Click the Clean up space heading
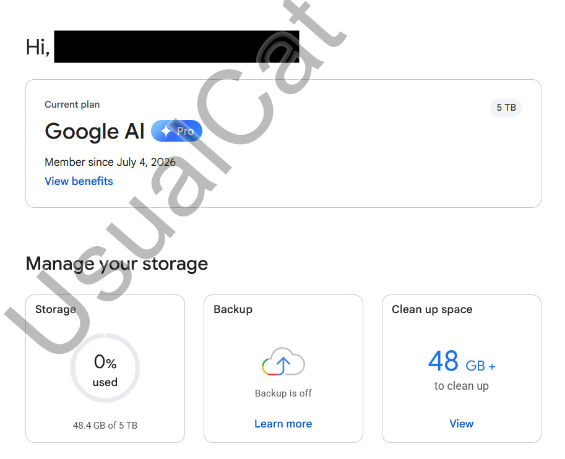The image size is (565, 459). point(432,309)
